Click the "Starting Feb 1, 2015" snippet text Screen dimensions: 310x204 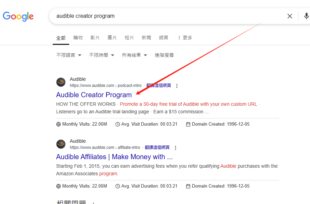(78, 166)
